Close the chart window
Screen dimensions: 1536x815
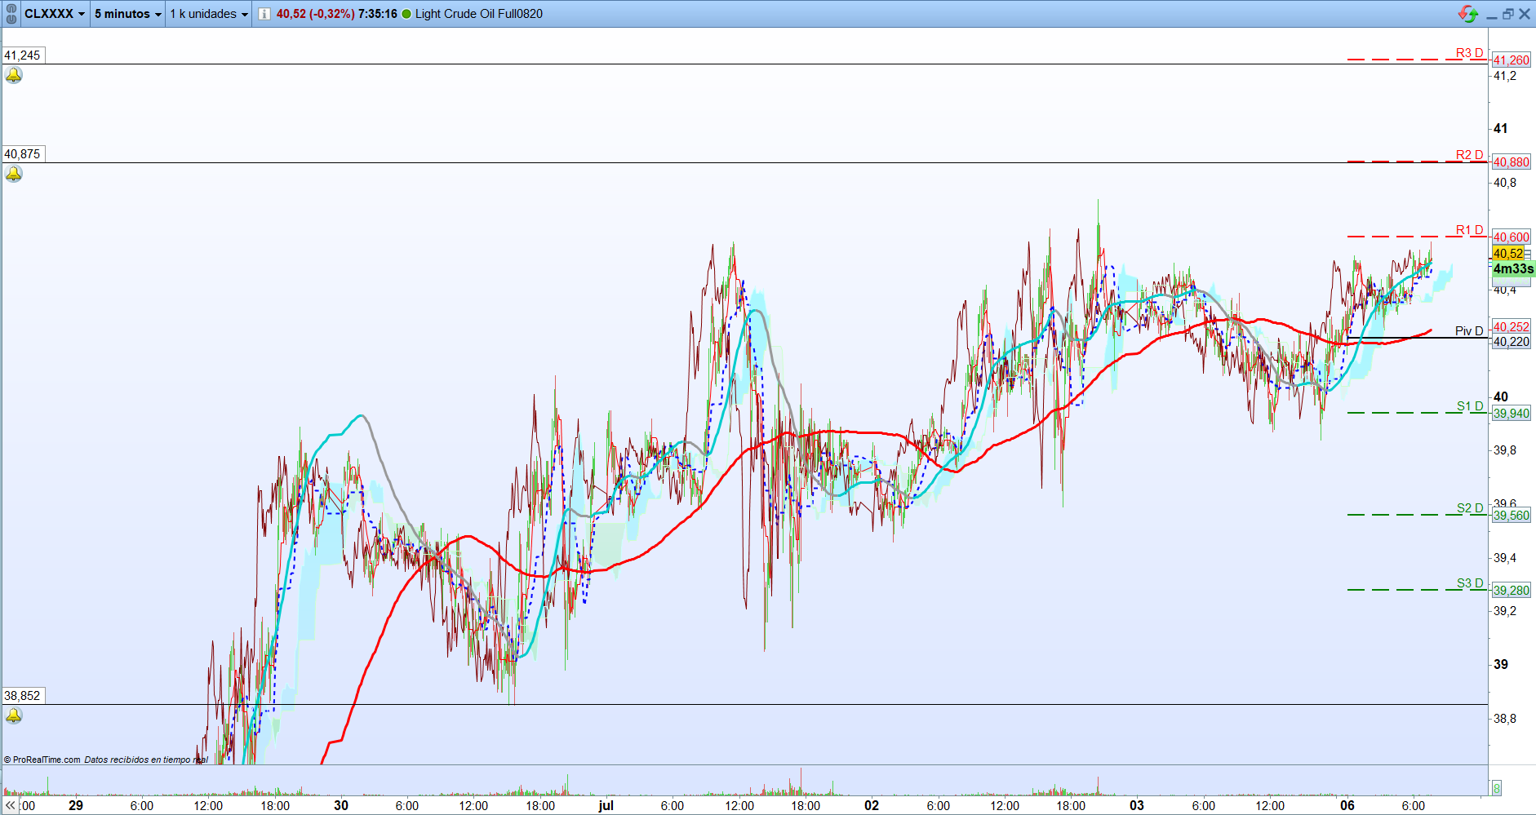(1525, 14)
